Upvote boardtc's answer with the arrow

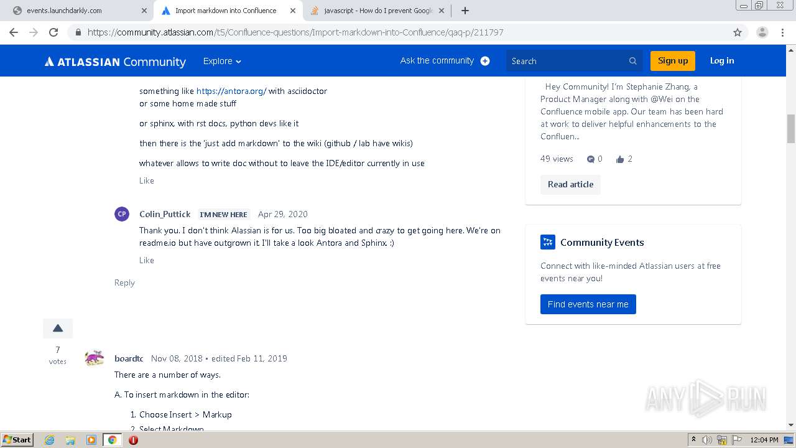(58, 329)
